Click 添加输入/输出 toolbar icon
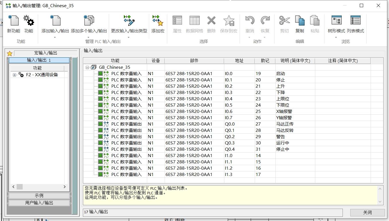The image size is (389, 221). 55,21
